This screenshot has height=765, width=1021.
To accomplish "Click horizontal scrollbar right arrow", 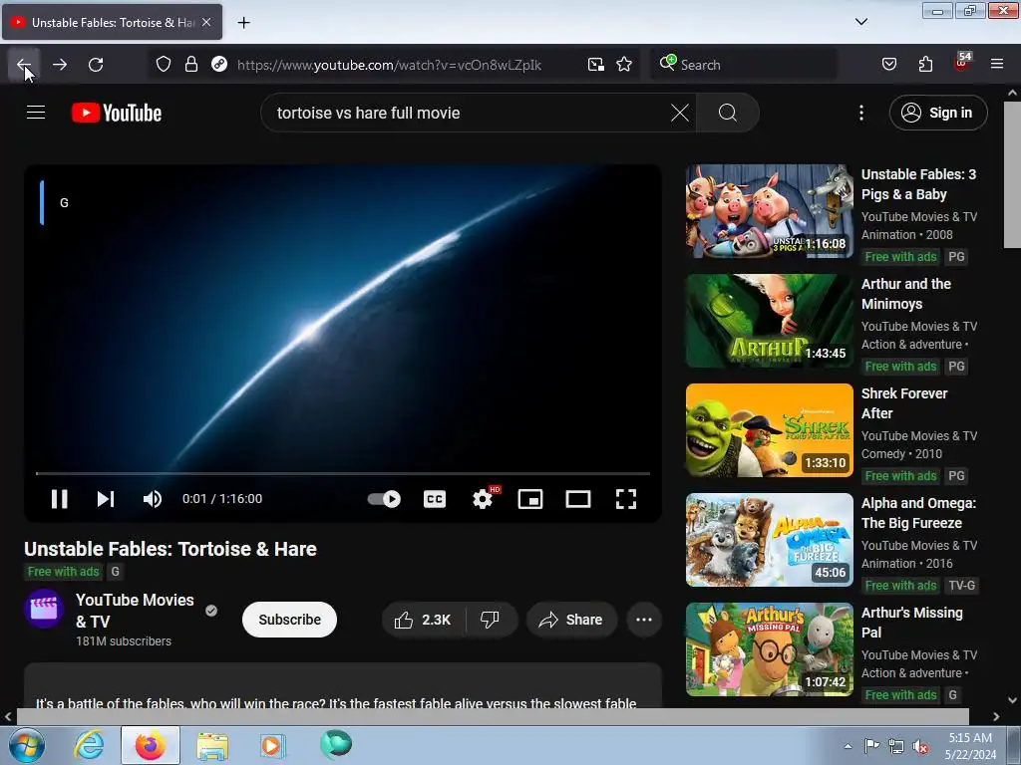I will click(x=996, y=716).
